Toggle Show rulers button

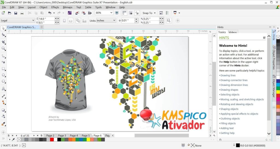click(x=124, y=13)
